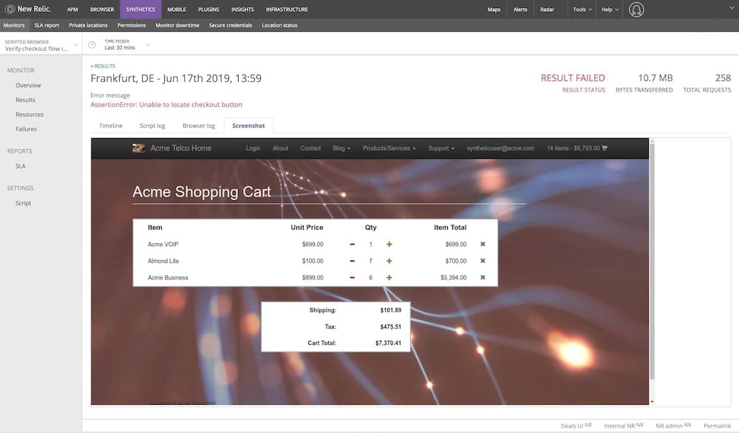
Task: Open the user account avatar icon
Action: click(636, 10)
